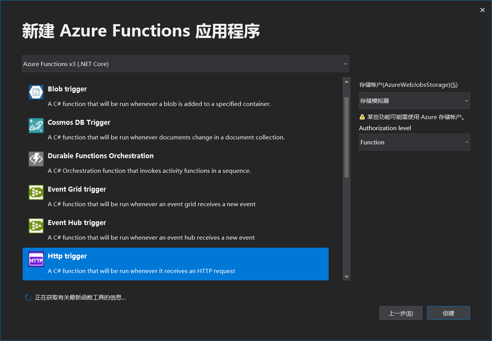Click the Event Grid trigger icon
Viewport: 492px width, 341px height.
(x=36, y=192)
